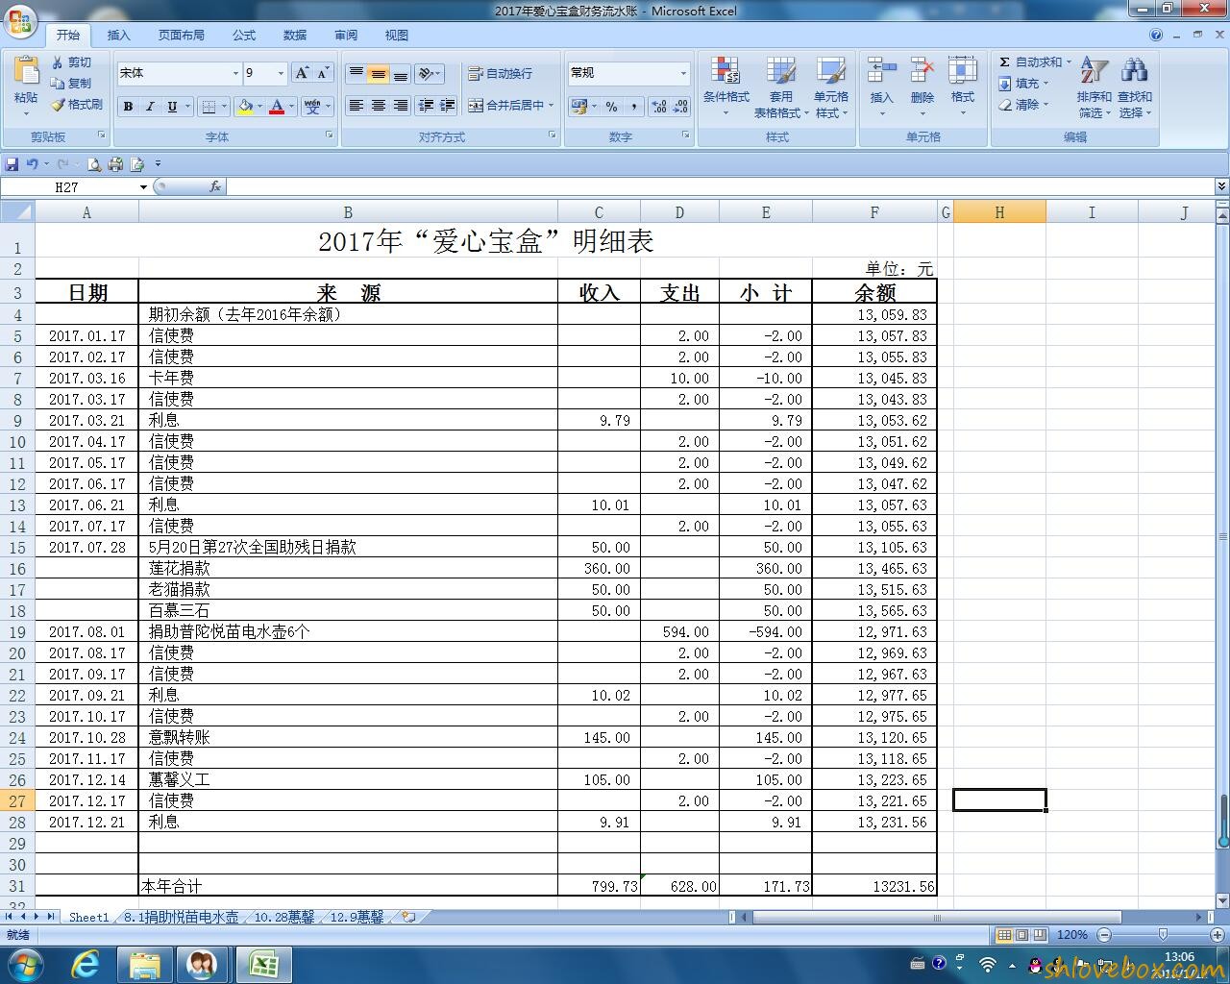This screenshot has height=984, width=1230.
Task: Click the comma style icon
Action: (633, 107)
